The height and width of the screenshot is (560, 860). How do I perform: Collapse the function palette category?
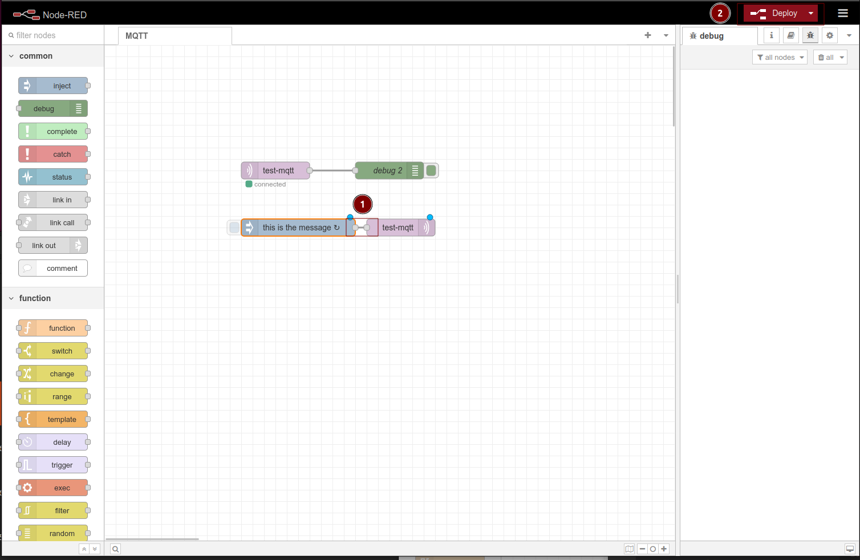(11, 298)
